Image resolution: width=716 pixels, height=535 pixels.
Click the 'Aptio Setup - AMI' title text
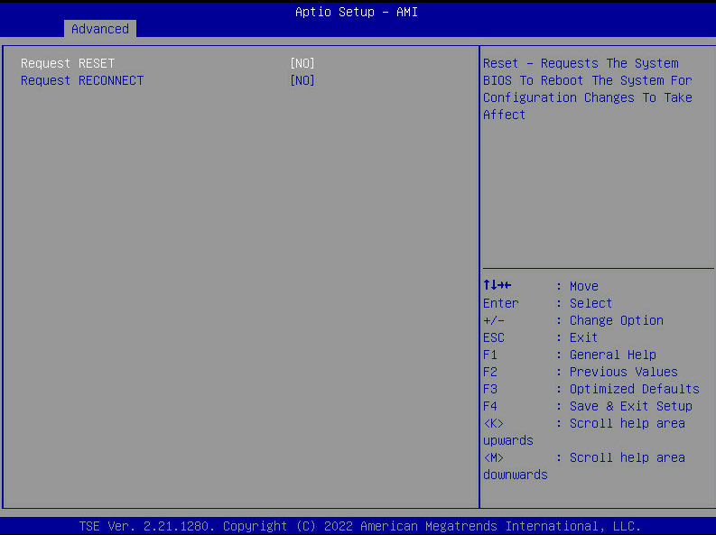(x=357, y=12)
